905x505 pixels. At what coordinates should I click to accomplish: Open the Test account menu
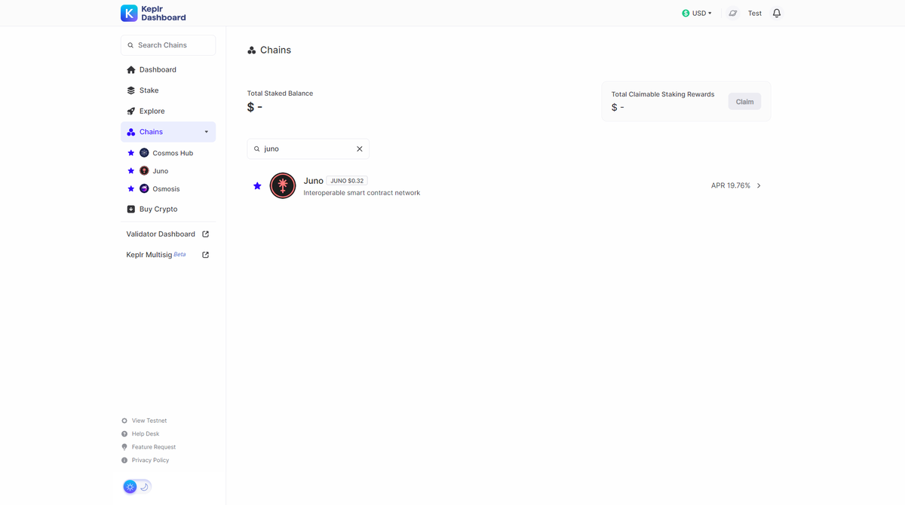(755, 13)
